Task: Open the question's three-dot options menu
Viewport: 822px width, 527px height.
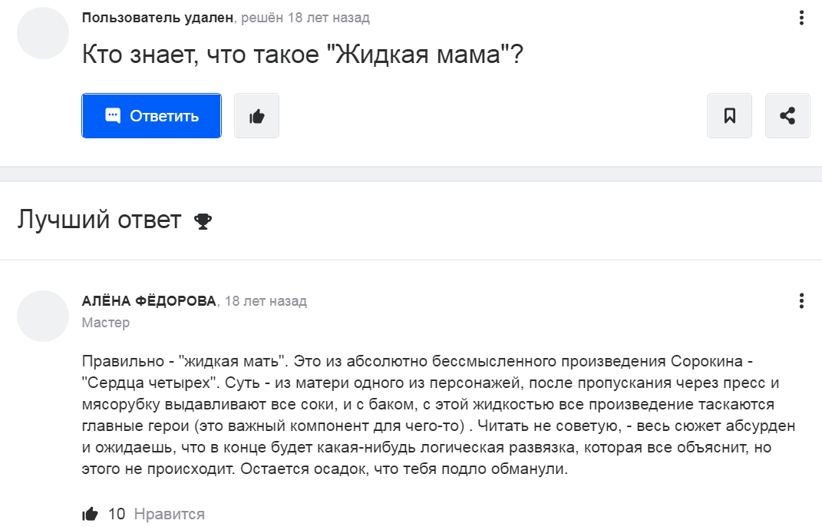Action: tap(801, 18)
